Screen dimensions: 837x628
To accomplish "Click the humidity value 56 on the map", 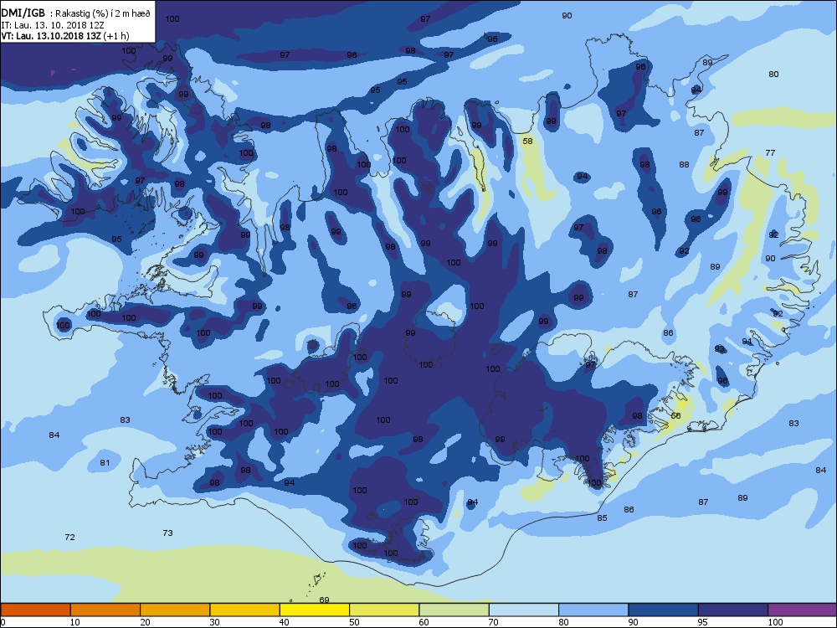I will [675, 415].
